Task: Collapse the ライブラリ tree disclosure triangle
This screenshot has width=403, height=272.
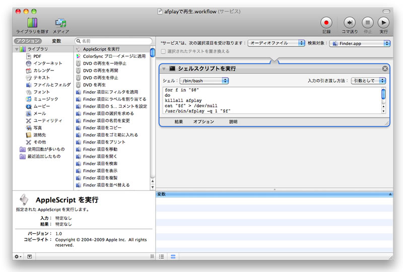Action: (17, 49)
